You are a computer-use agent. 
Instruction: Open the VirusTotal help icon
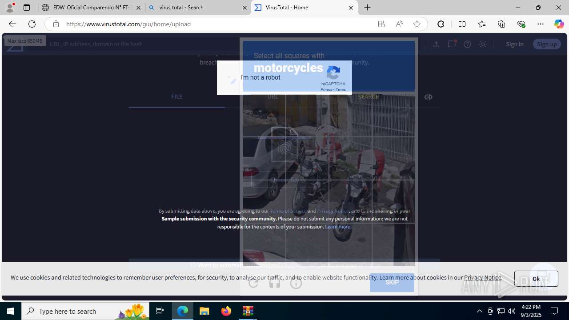pyautogui.click(x=467, y=44)
